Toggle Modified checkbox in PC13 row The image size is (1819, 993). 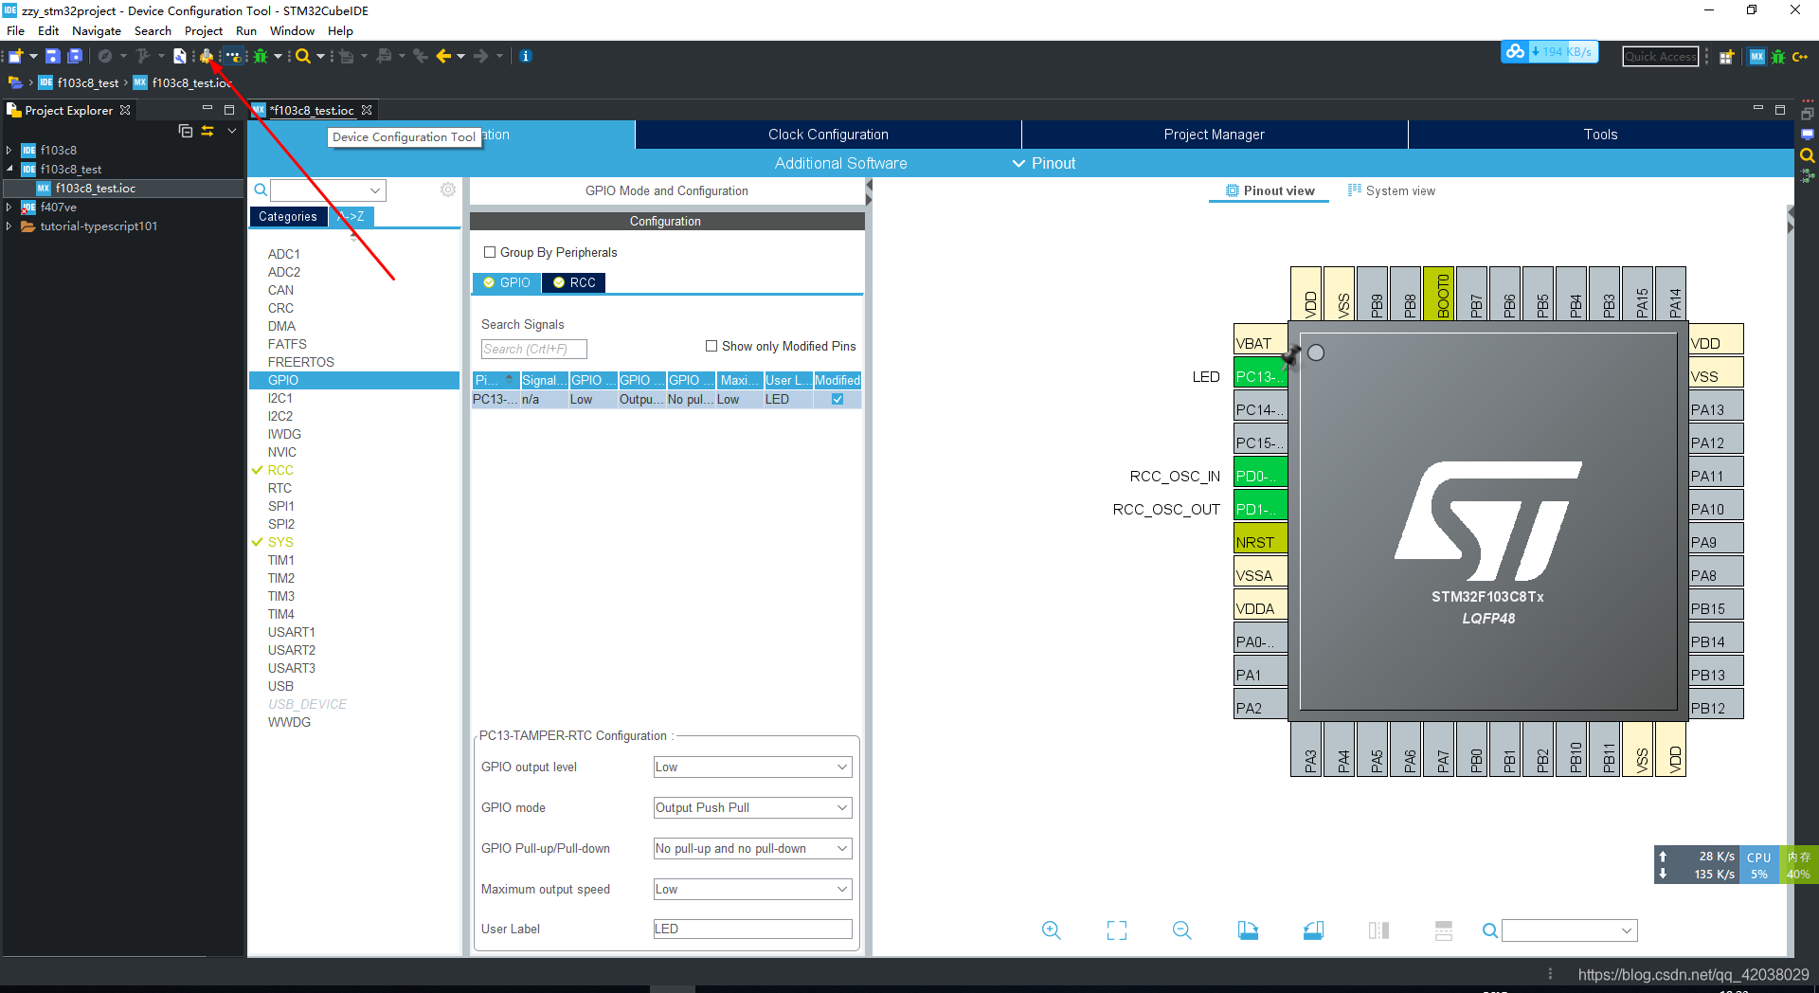tap(837, 399)
